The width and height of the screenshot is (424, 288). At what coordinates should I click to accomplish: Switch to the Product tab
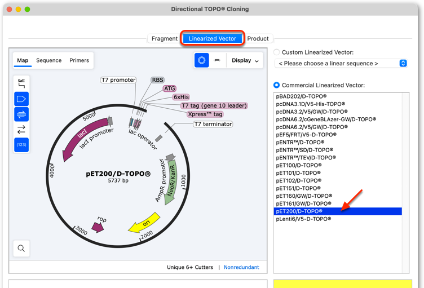pyautogui.click(x=258, y=38)
